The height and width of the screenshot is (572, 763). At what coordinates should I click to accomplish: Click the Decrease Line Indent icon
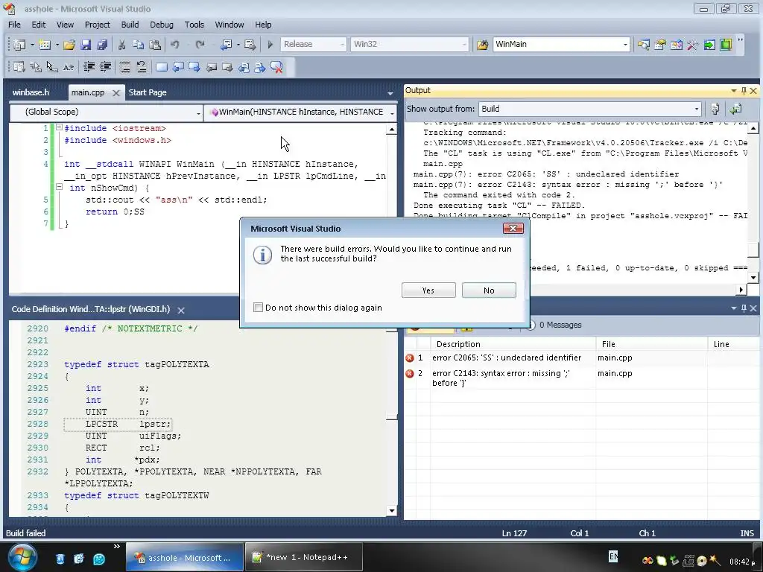pyautogui.click(x=89, y=67)
